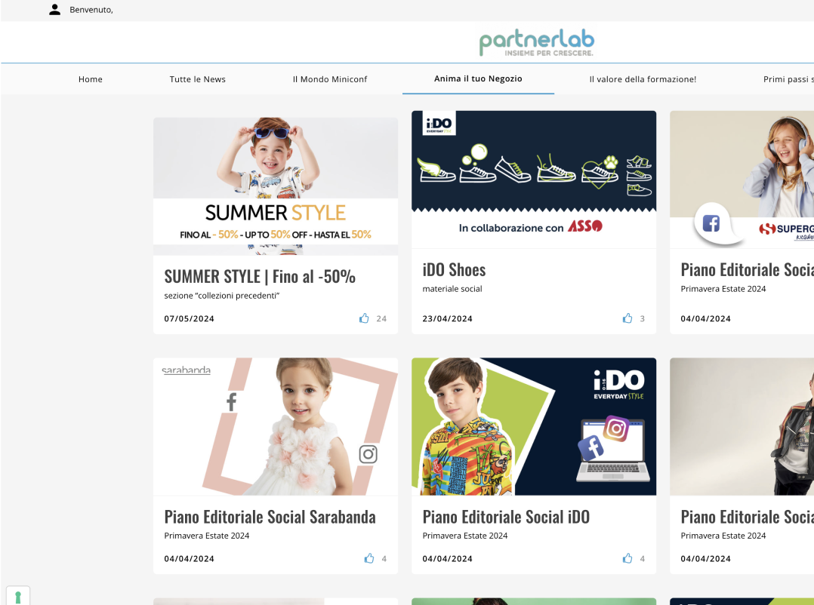Click the like count 3 on iDO Shoes
Image resolution: width=814 pixels, height=605 pixels.
642,319
